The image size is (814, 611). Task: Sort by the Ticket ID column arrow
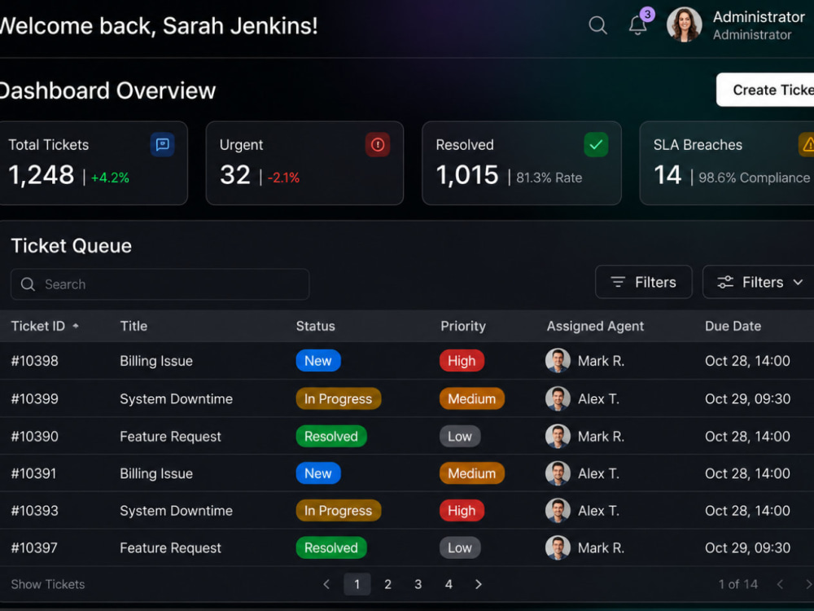[75, 326]
